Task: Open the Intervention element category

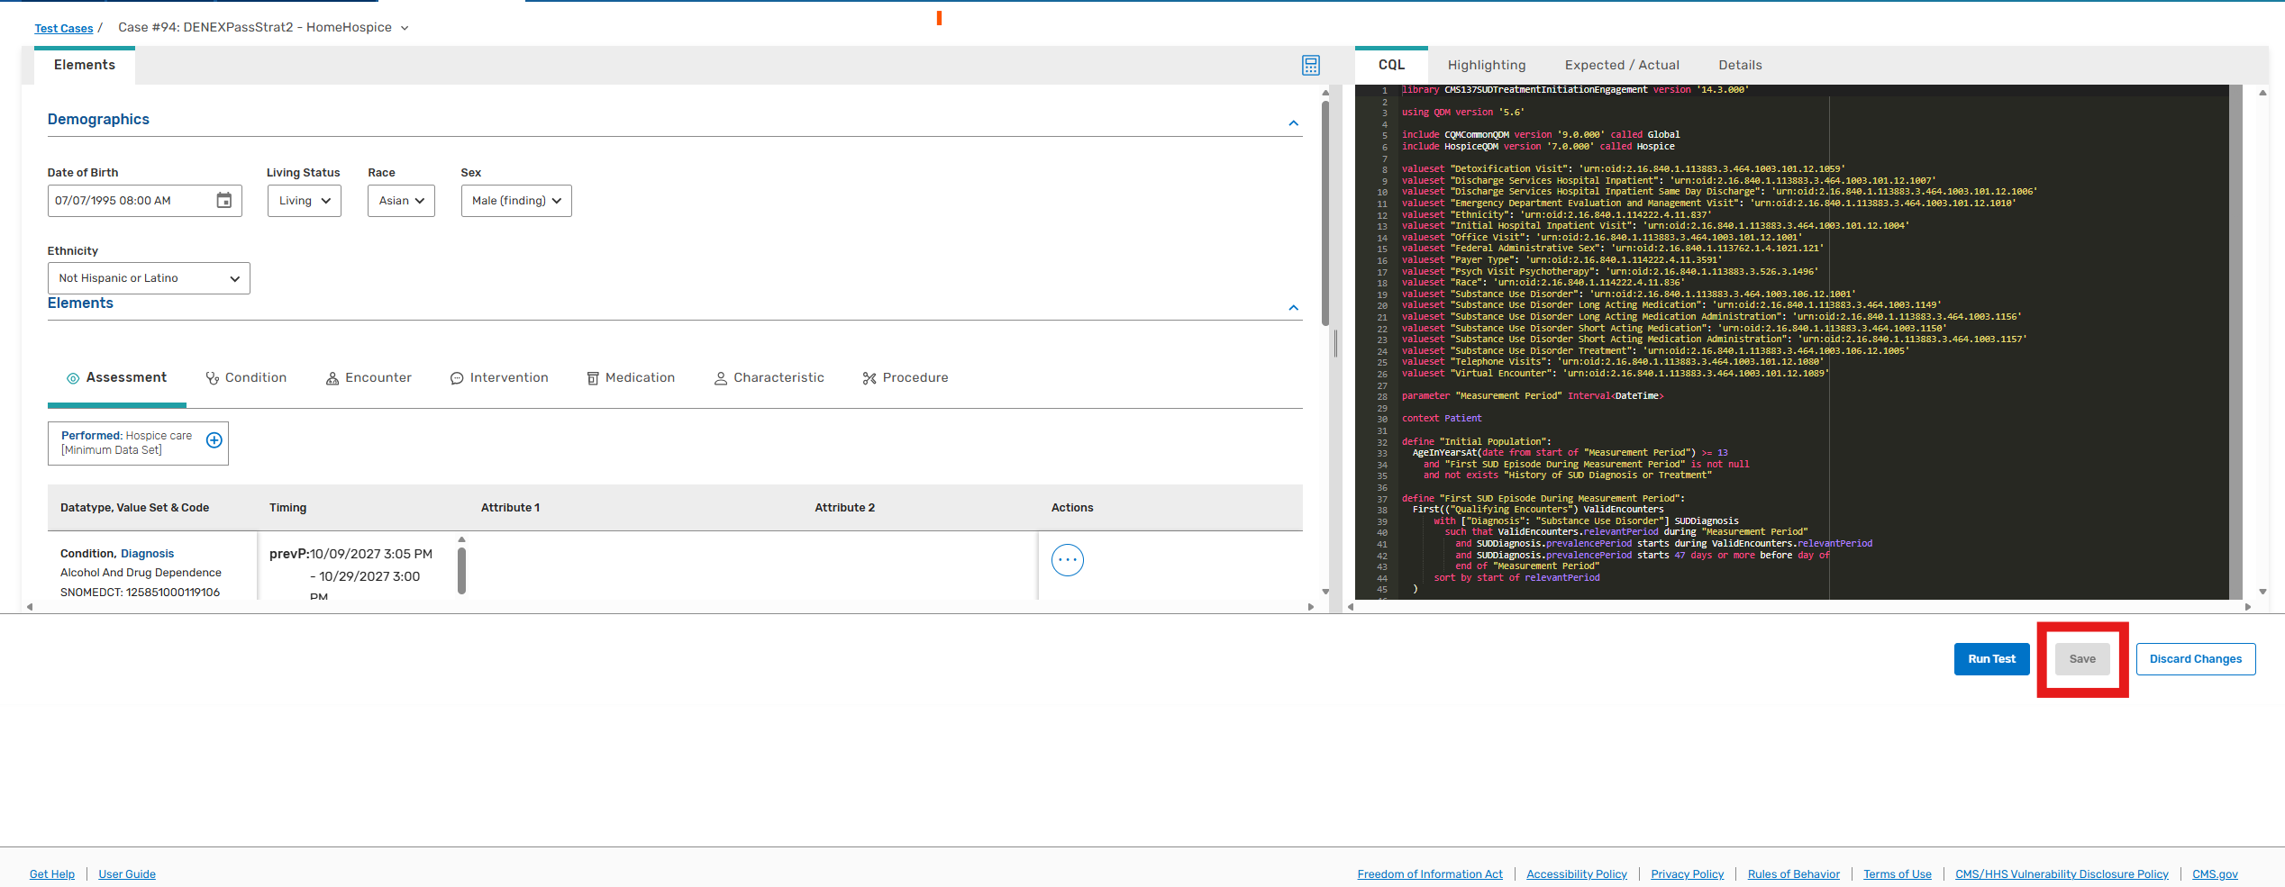Action: [x=499, y=378]
